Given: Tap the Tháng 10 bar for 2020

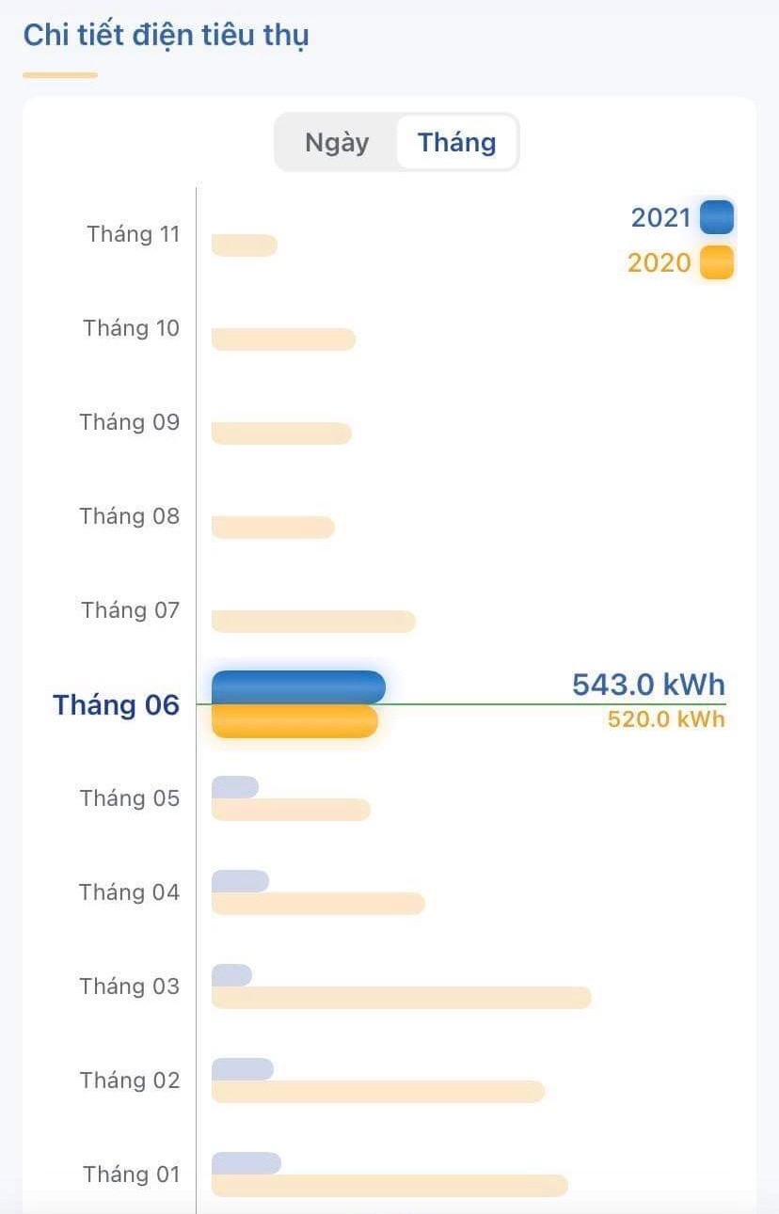Looking at the screenshot, I should tap(283, 339).
